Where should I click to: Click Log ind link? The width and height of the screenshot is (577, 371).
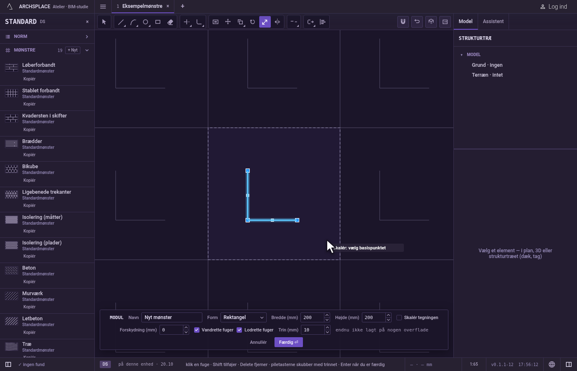[554, 7]
